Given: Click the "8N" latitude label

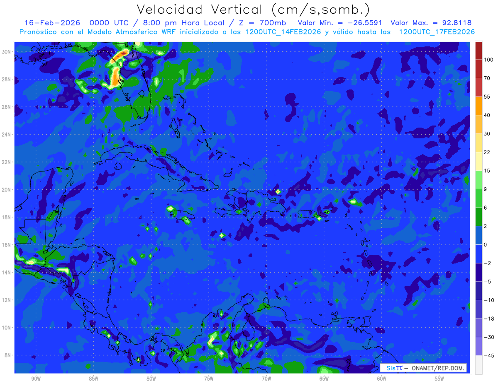Looking at the screenshot, I should pyautogui.click(x=8, y=355).
